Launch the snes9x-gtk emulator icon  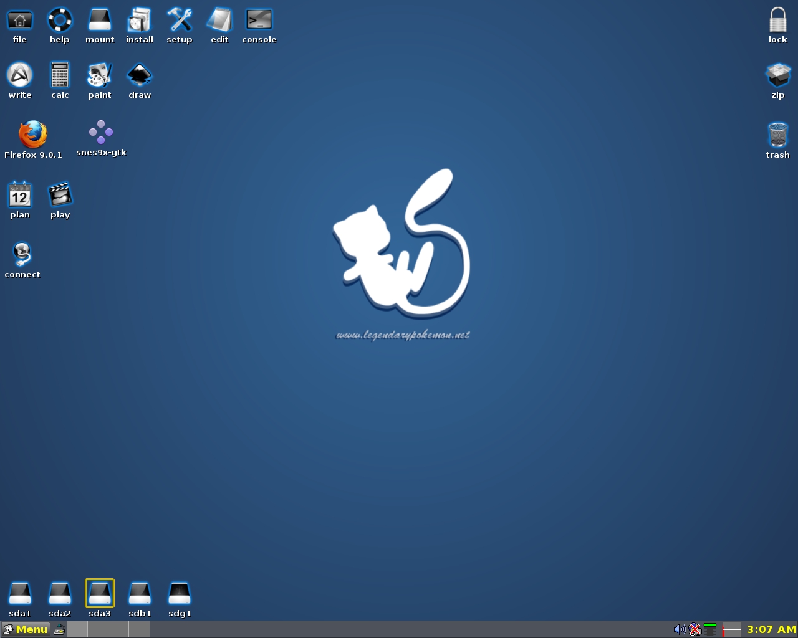pyautogui.click(x=101, y=132)
